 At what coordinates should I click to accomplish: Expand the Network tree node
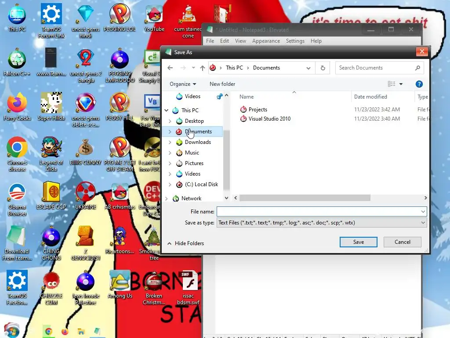click(x=167, y=198)
